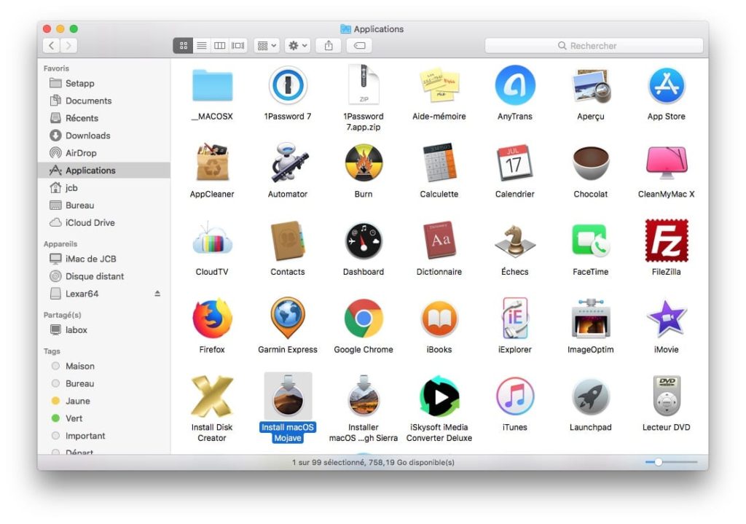Click the Calculette calculator icon

pyautogui.click(x=439, y=163)
